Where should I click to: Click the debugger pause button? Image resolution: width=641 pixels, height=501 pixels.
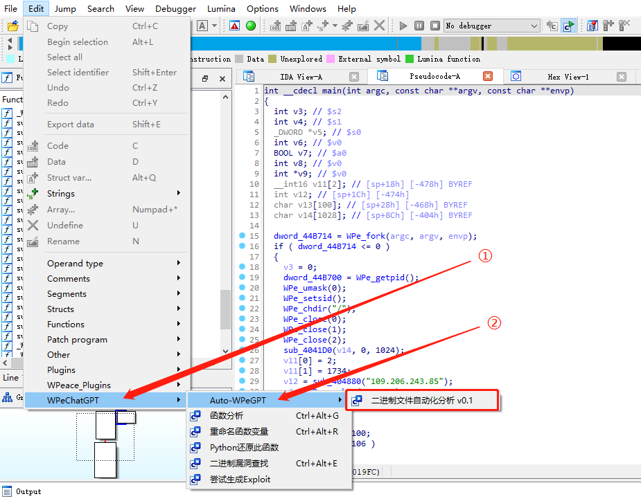(419, 26)
